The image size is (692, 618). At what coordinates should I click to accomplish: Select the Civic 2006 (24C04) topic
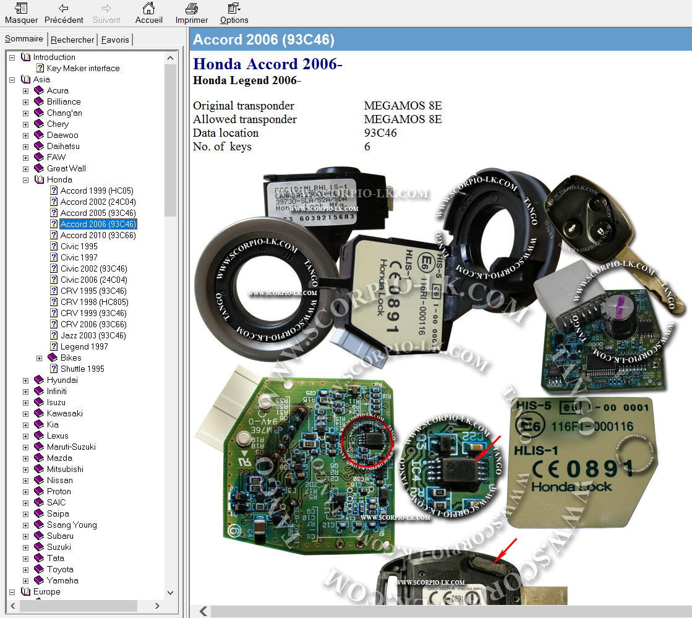coord(93,280)
